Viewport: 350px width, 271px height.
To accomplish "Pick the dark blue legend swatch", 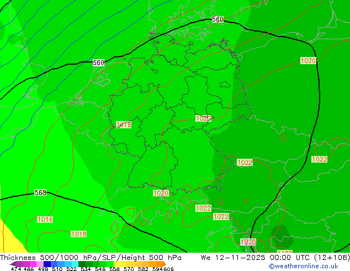I will tap(47, 264).
